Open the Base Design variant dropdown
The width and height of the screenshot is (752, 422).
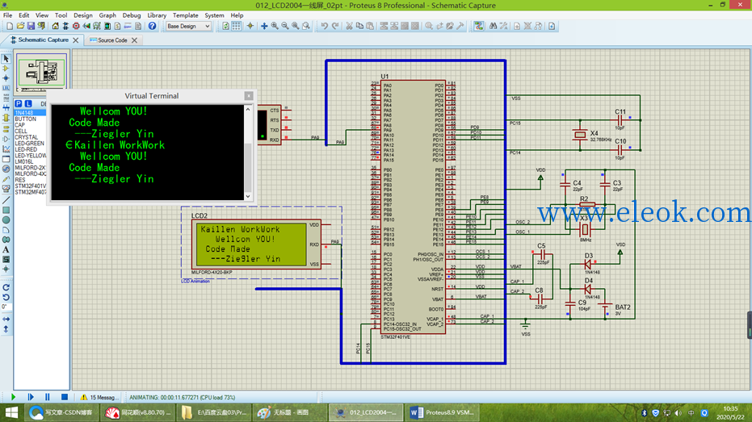(x=188, y=26)
